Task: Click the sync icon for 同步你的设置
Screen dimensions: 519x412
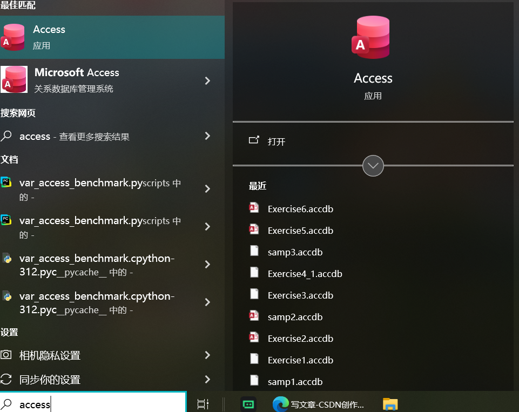Action: pyautogui.click(x=6, y=379)
